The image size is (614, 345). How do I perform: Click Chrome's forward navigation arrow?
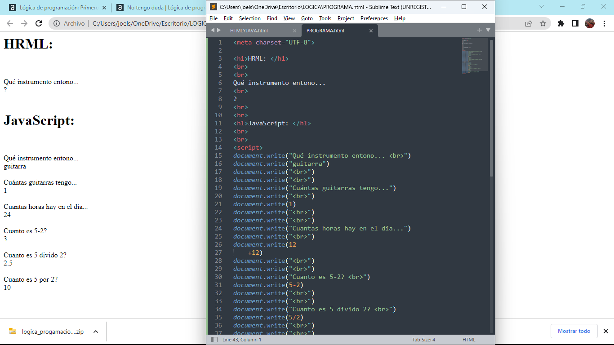point(24,23)
